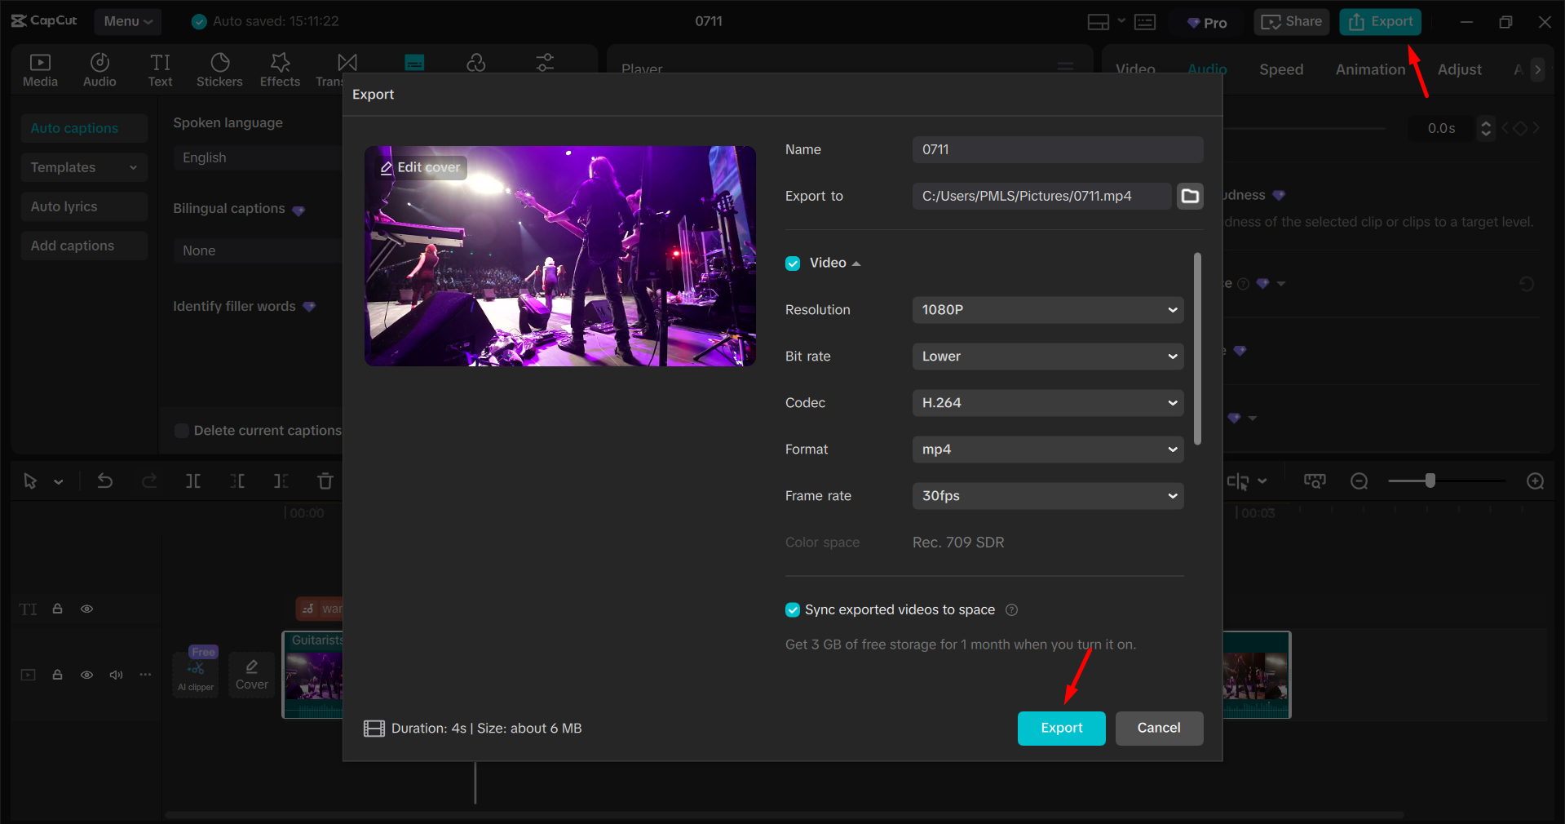Click the Export button in the dialog

1060,728
